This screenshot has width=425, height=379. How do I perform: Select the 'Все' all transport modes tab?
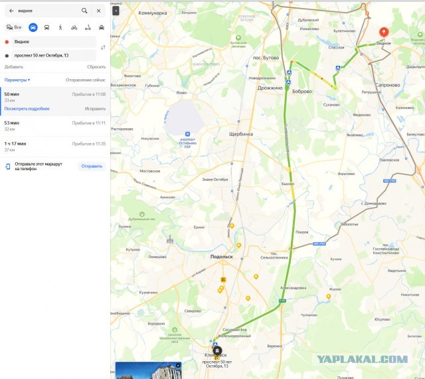click(x=14, y=27)
